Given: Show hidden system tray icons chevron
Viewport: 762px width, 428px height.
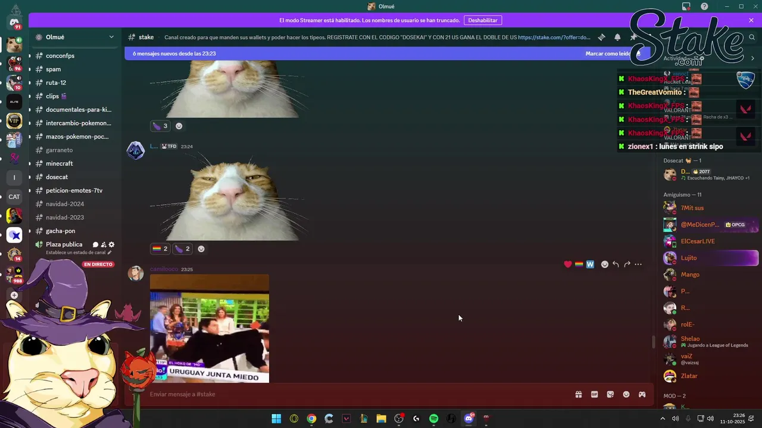Looking at the screenshot, I should [663, 418].
